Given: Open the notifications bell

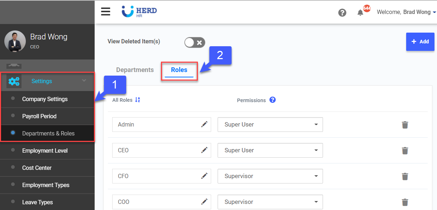Looking at the screenshot, I should [360, 13].
